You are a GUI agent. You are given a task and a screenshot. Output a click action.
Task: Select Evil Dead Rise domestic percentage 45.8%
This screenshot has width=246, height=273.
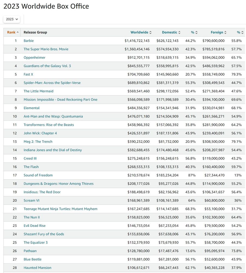click(x=191, y=226)
